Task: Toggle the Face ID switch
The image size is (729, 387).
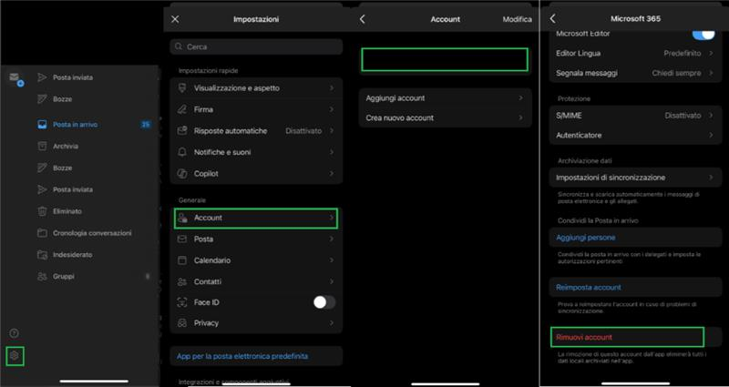Action: coord(324,302)
